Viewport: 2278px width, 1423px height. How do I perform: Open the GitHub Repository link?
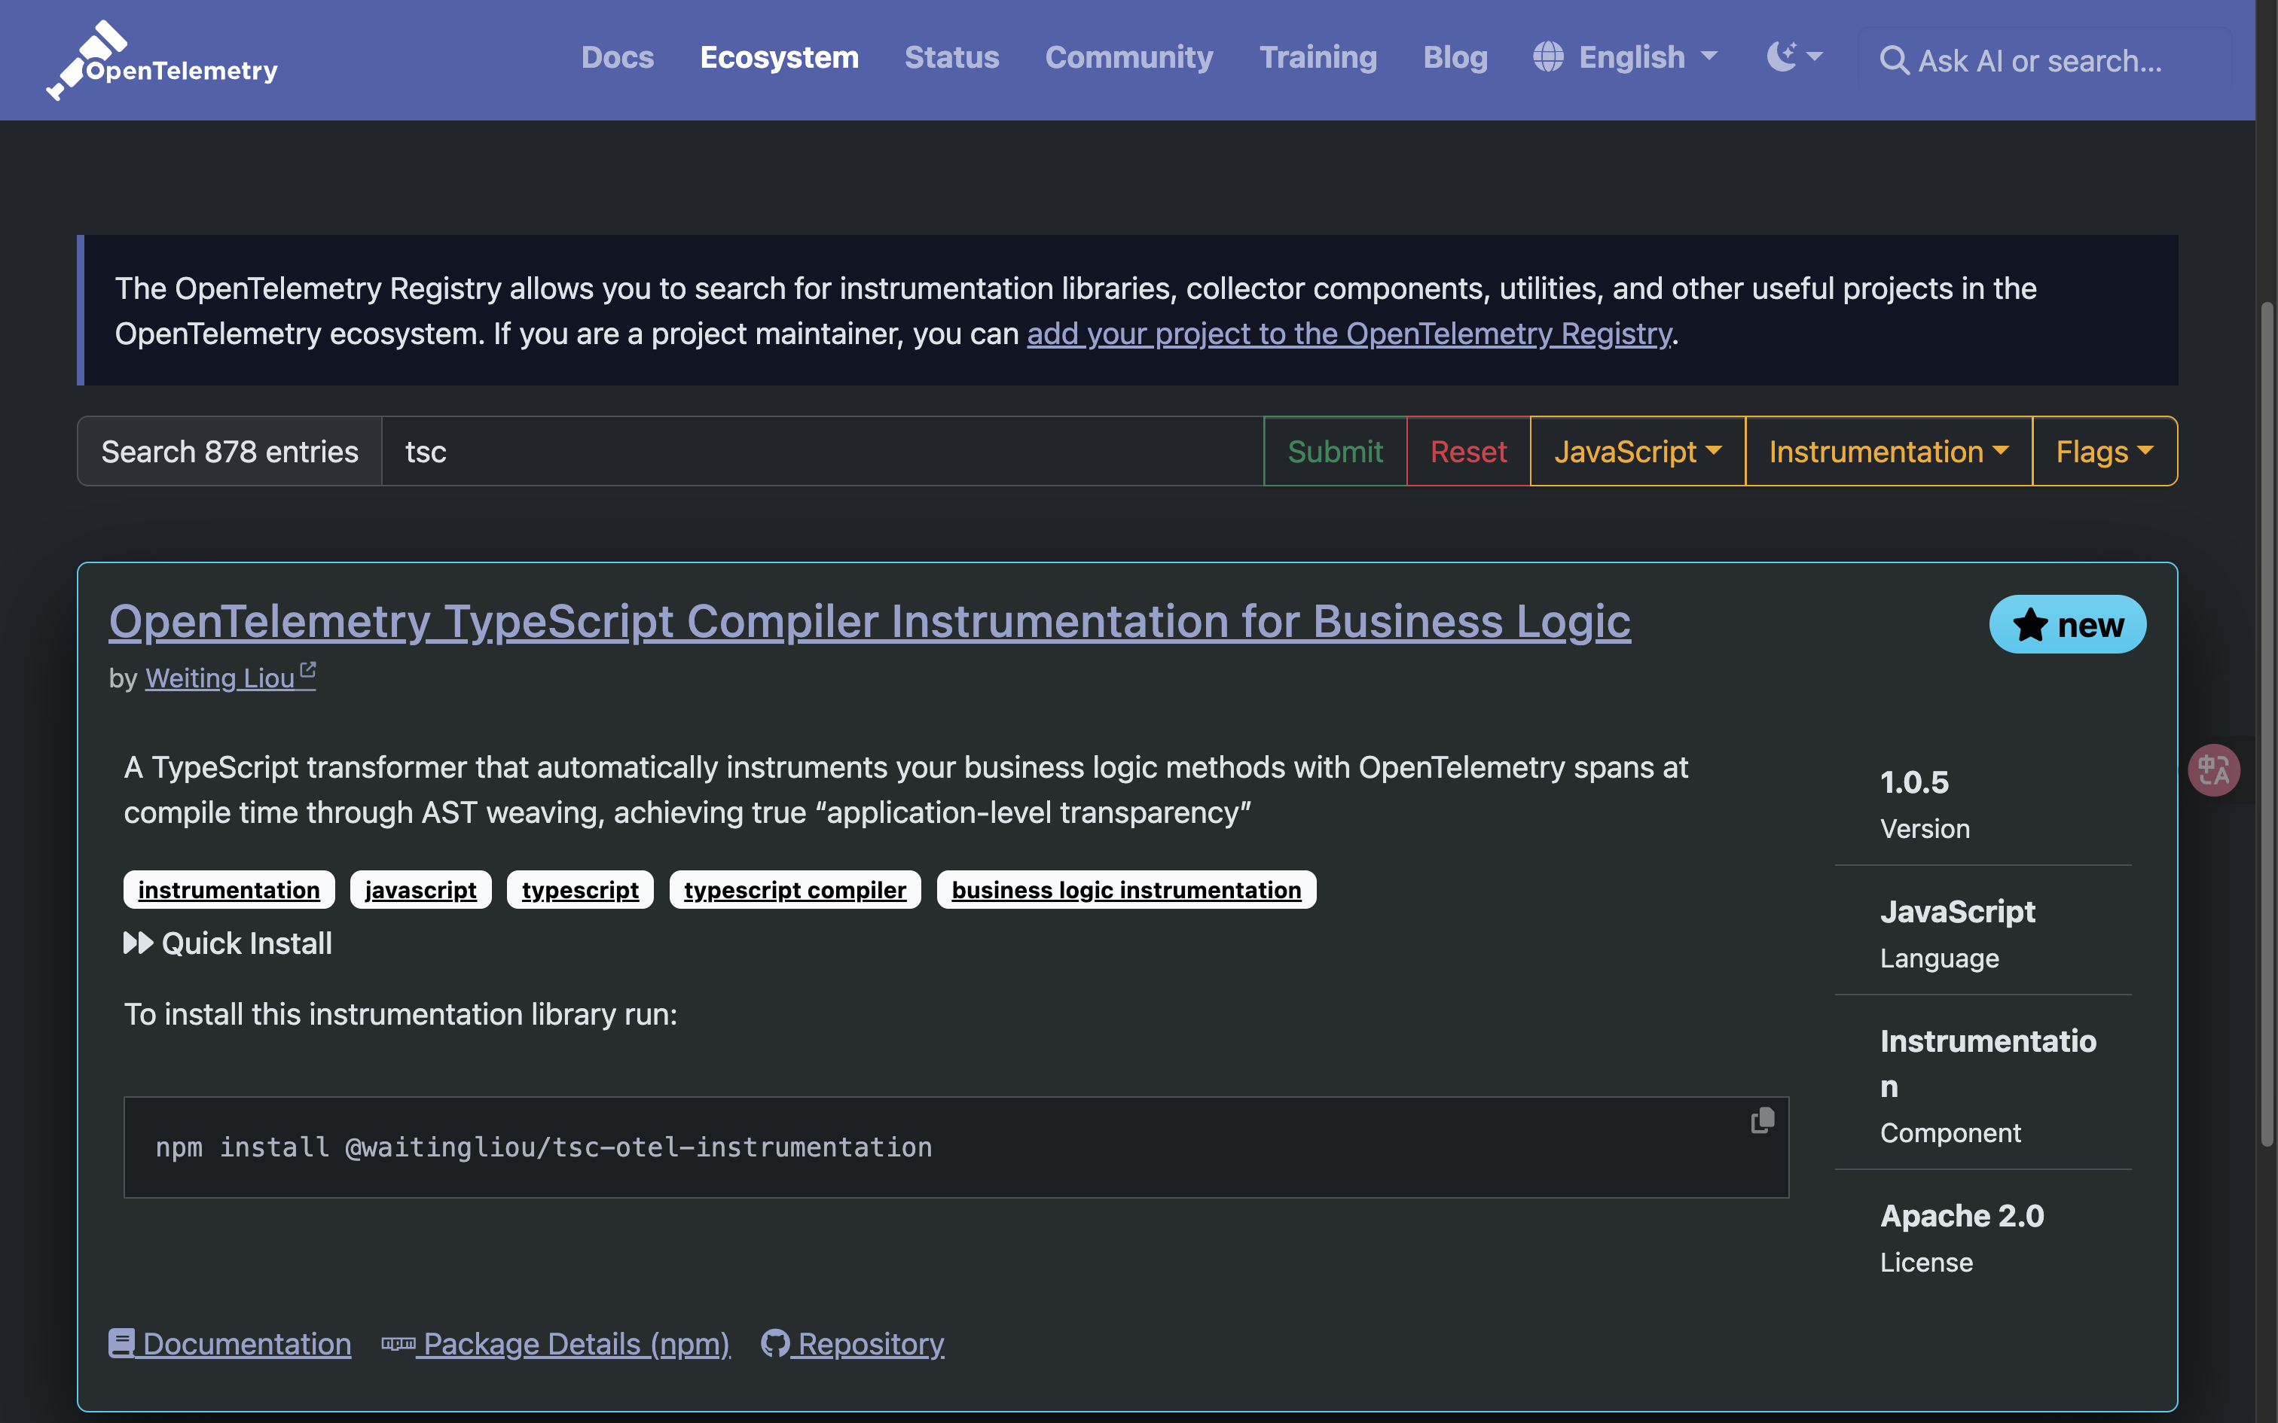(853, 1344)
